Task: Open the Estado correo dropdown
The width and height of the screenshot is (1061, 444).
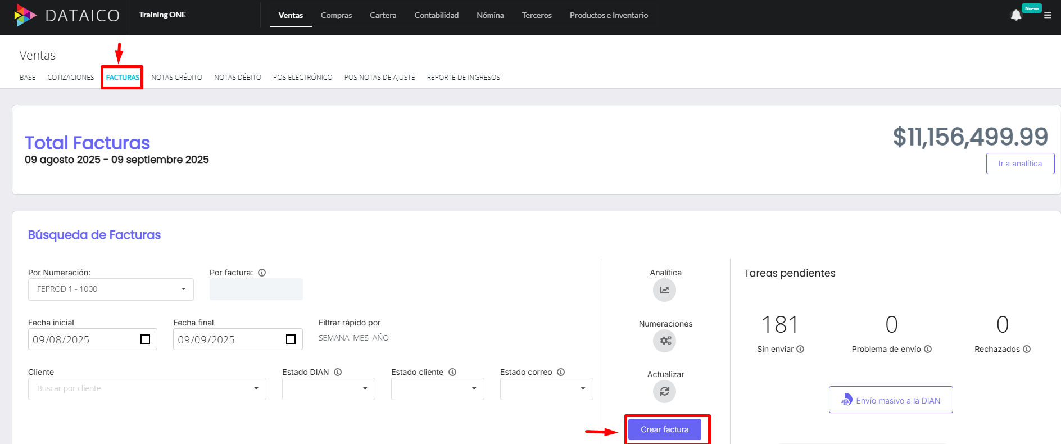Action: pos(546,389)
